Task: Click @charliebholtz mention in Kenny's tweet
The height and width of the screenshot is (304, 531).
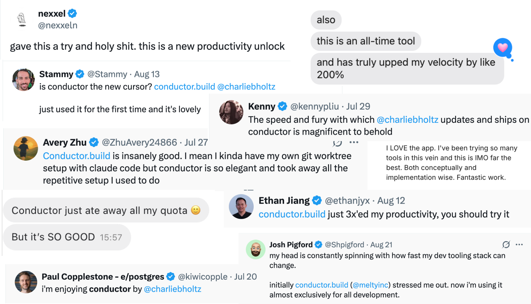Action: point(407,120)
